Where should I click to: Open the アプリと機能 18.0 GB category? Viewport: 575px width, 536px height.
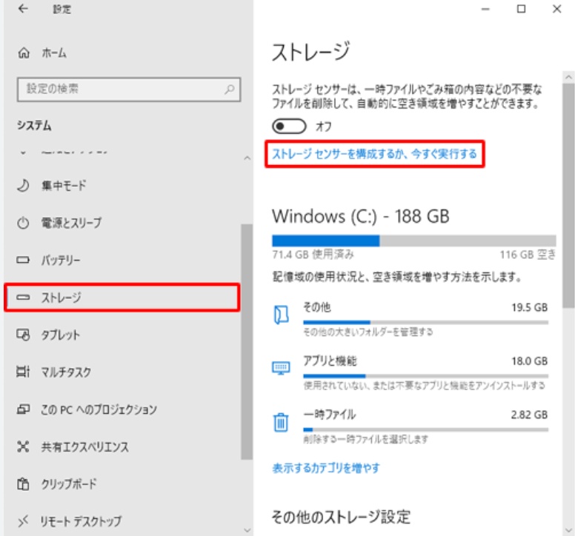(411, 372)
